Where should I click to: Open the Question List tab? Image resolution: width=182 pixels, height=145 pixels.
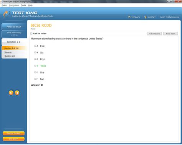coord(10,56)
